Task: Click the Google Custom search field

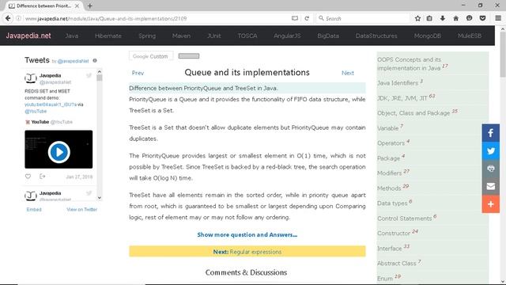Action: point(151,56)
